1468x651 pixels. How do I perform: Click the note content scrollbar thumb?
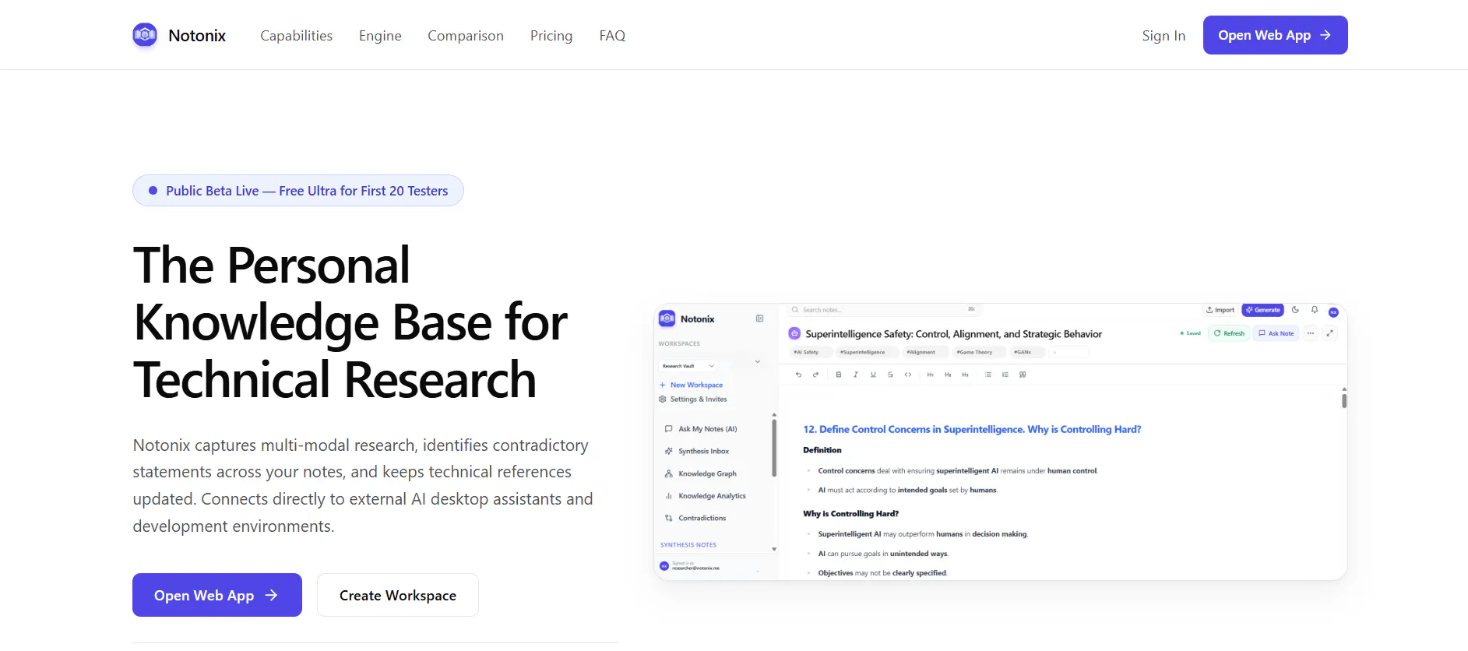[x=1344, y=400]
